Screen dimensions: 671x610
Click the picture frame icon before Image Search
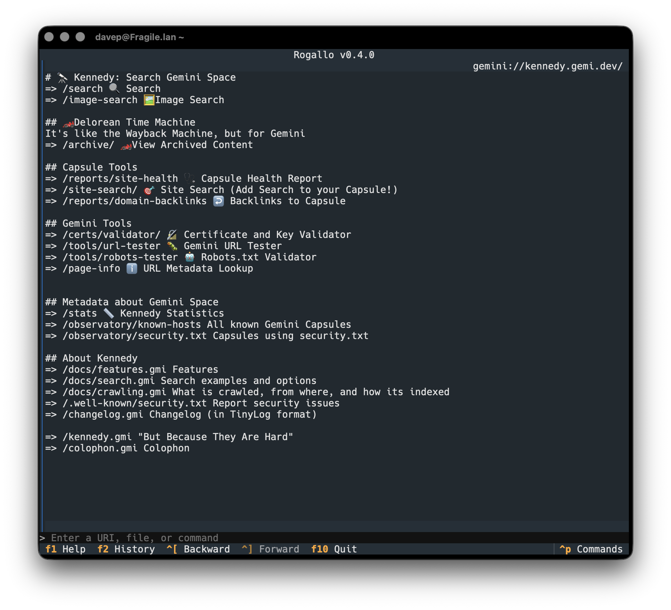tap(149, 100)
